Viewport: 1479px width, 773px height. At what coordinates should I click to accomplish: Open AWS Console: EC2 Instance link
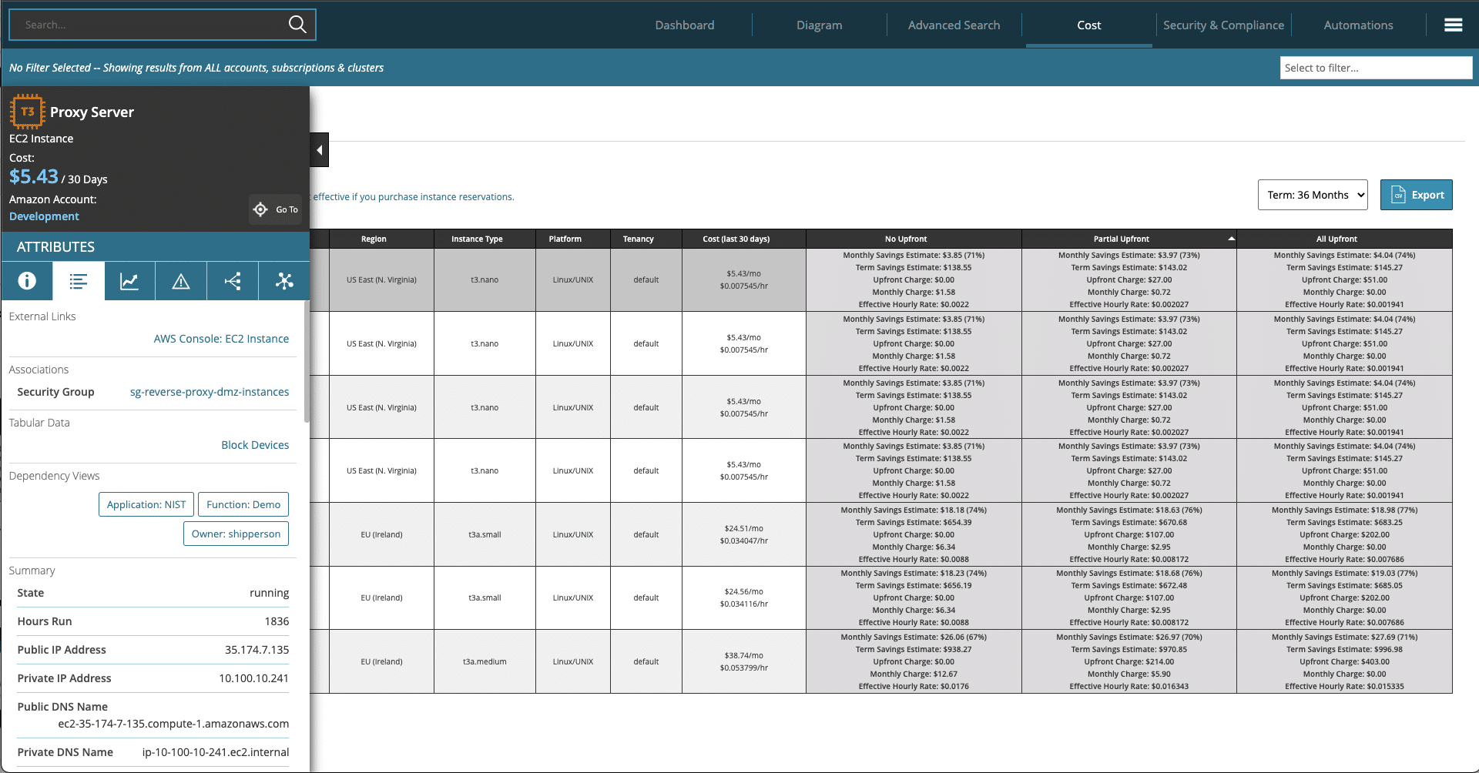221,338
